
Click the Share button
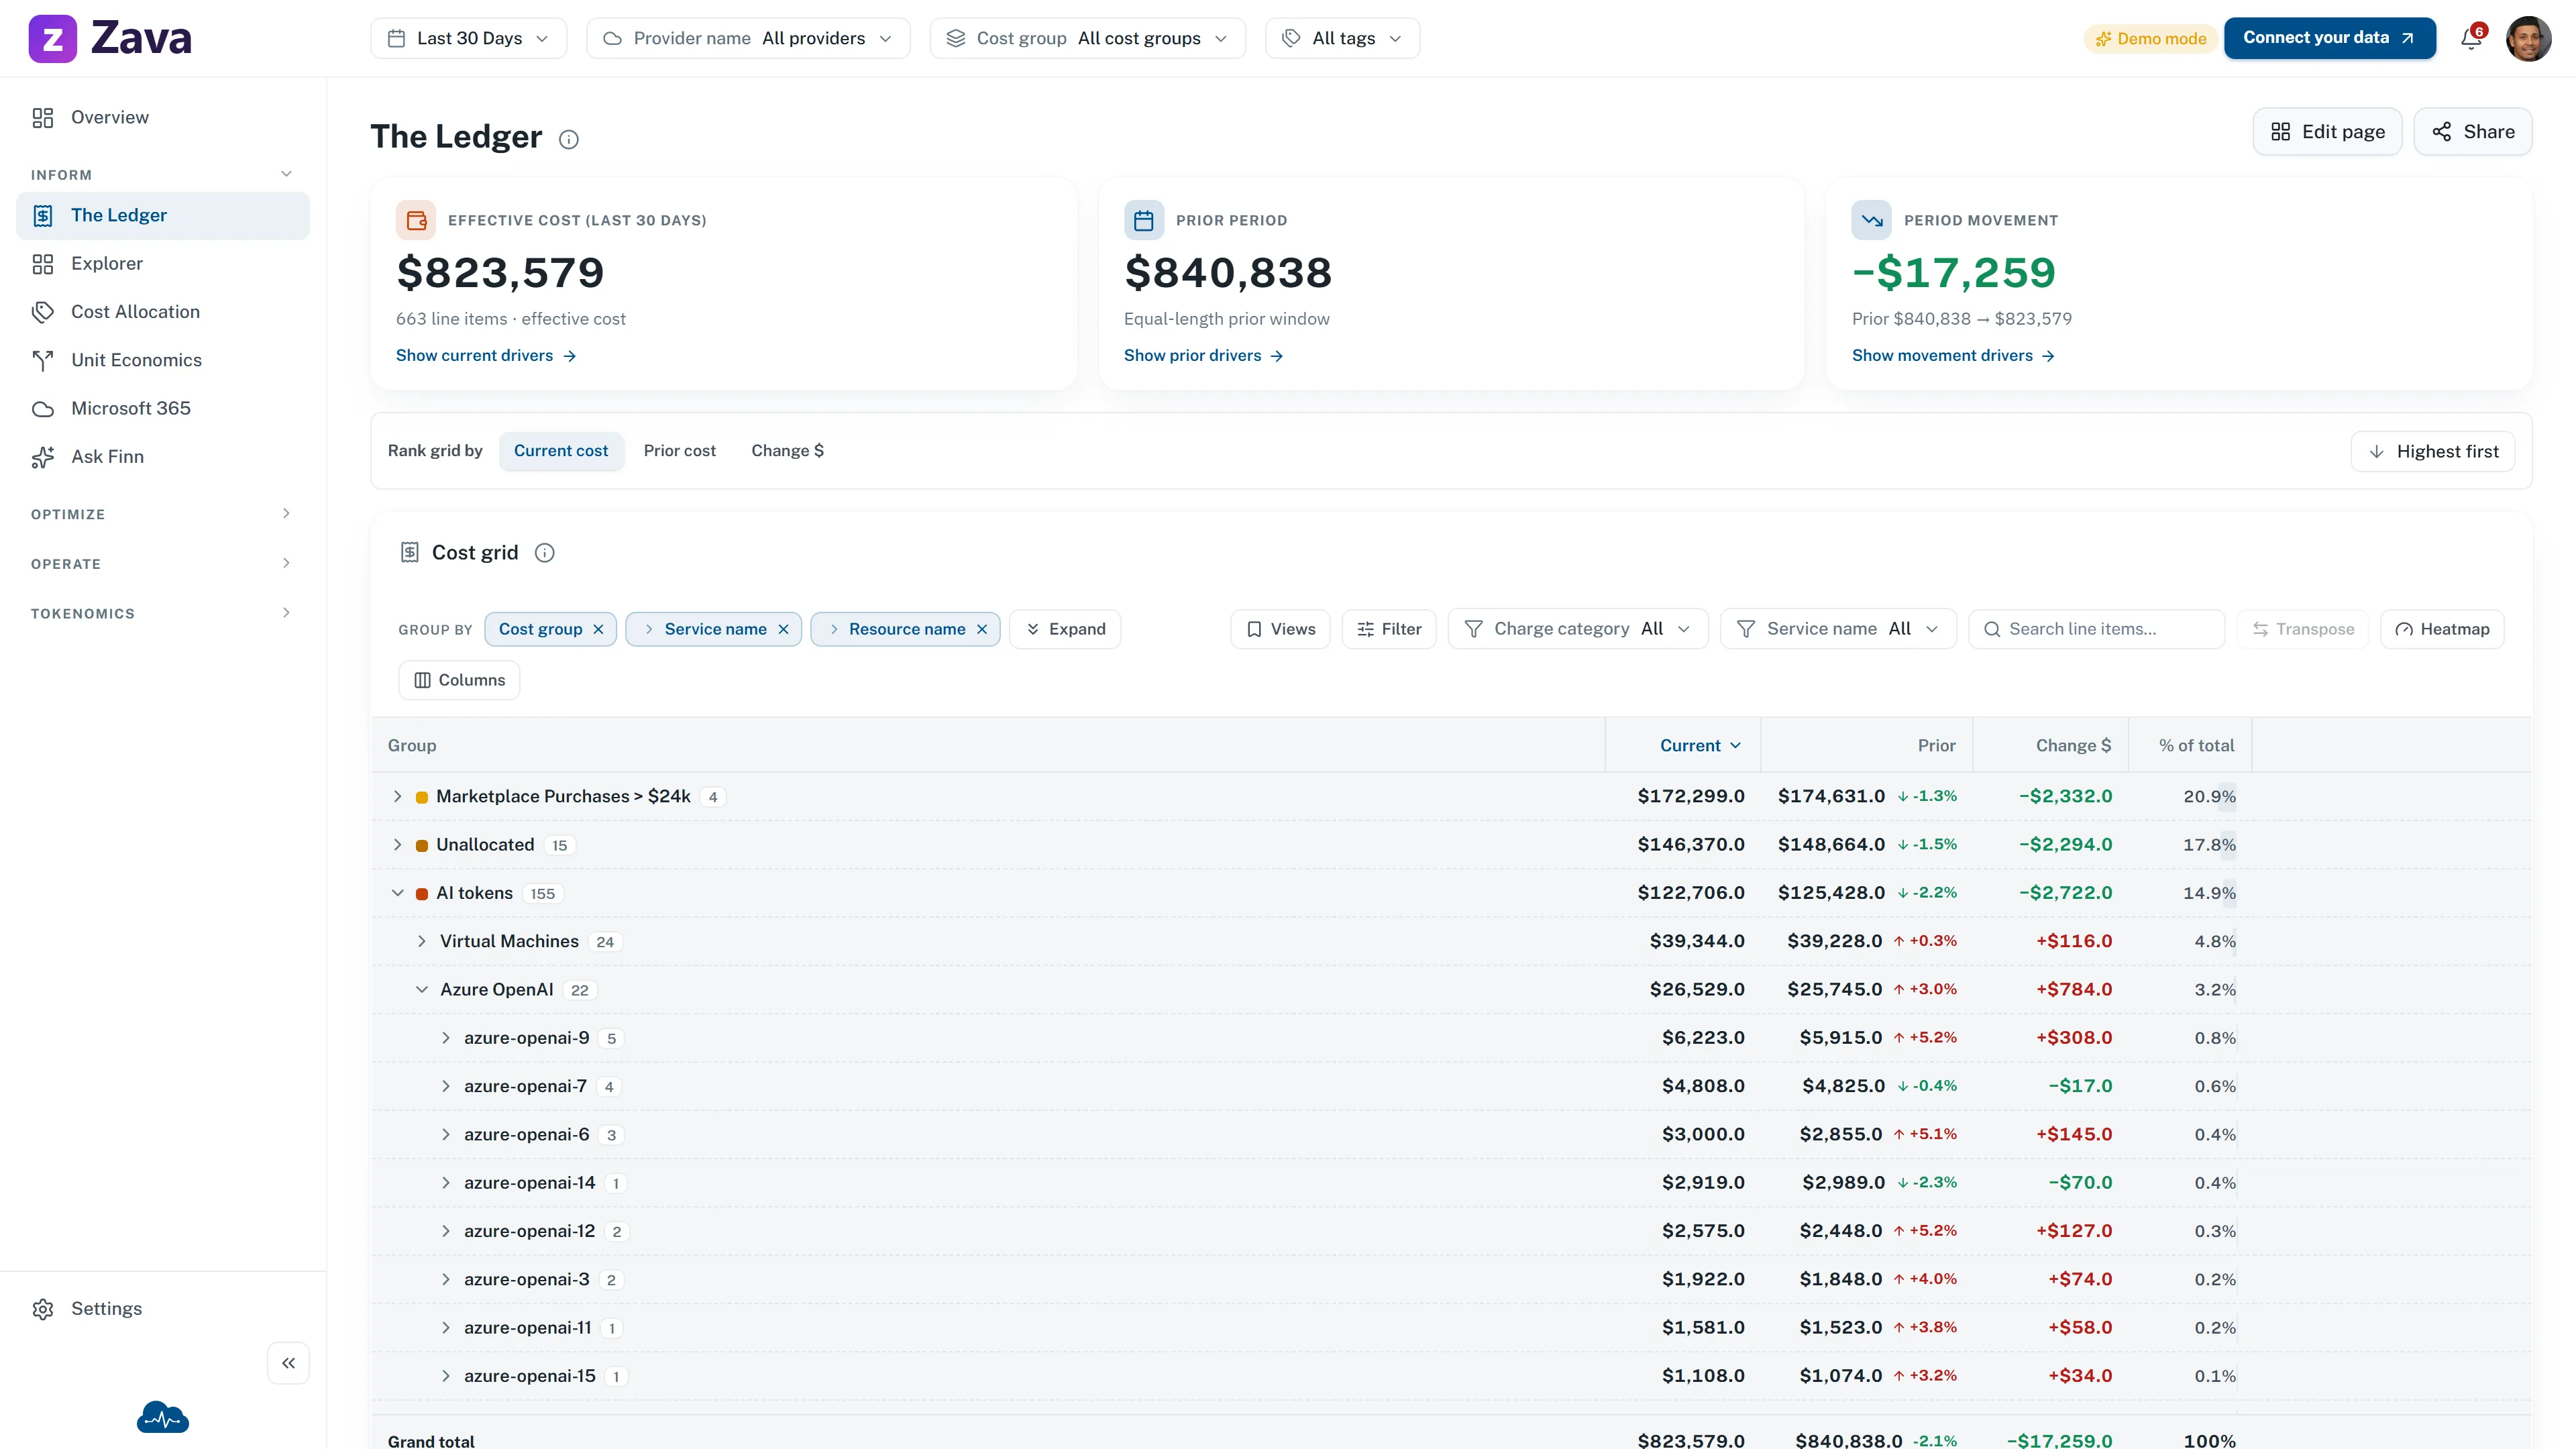[x=2473, y=132]
